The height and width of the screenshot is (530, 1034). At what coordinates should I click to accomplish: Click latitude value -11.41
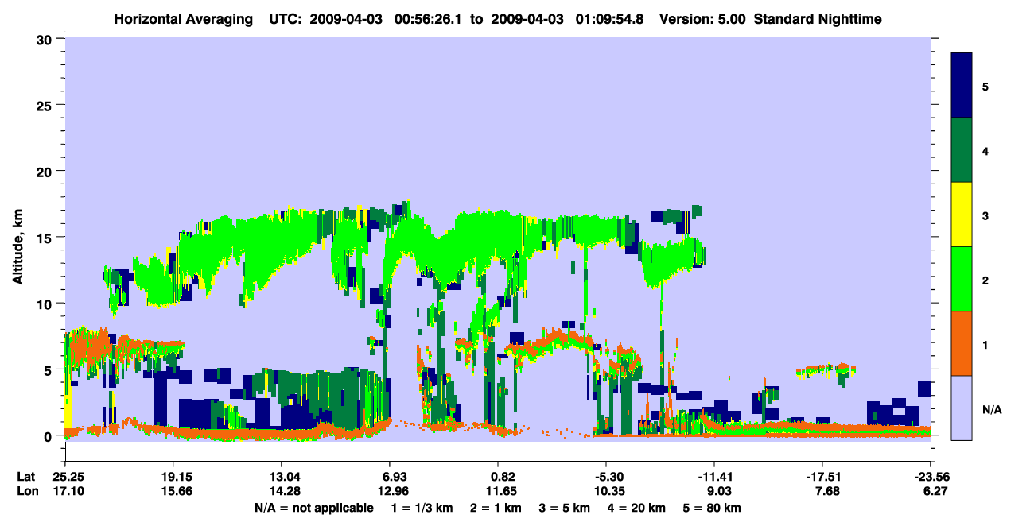coord(714,477)
